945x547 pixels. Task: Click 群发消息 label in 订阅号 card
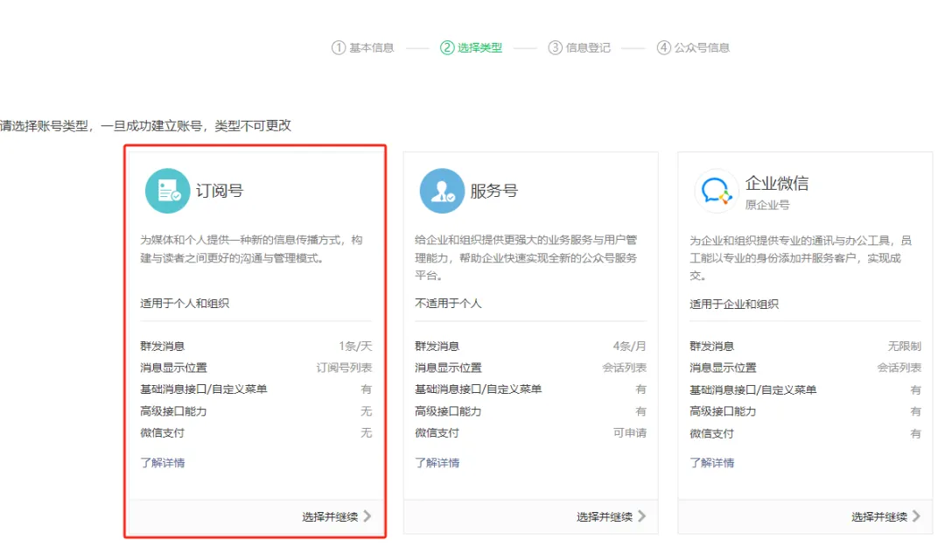click(x=162, y=347)
